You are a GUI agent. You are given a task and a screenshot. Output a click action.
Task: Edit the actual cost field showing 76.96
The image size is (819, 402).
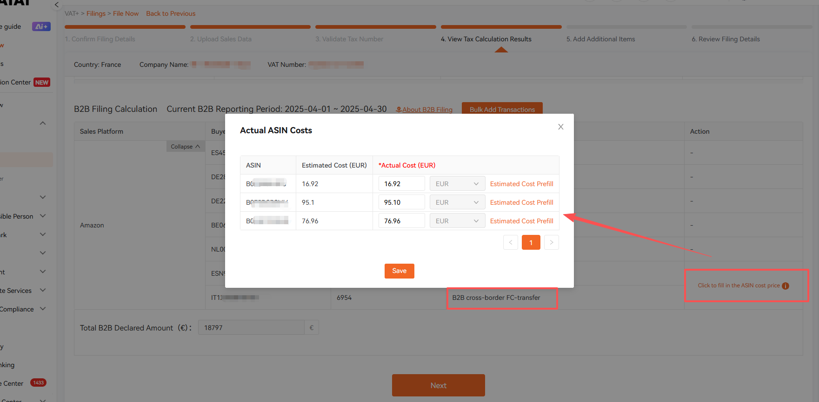click(401, 221)
